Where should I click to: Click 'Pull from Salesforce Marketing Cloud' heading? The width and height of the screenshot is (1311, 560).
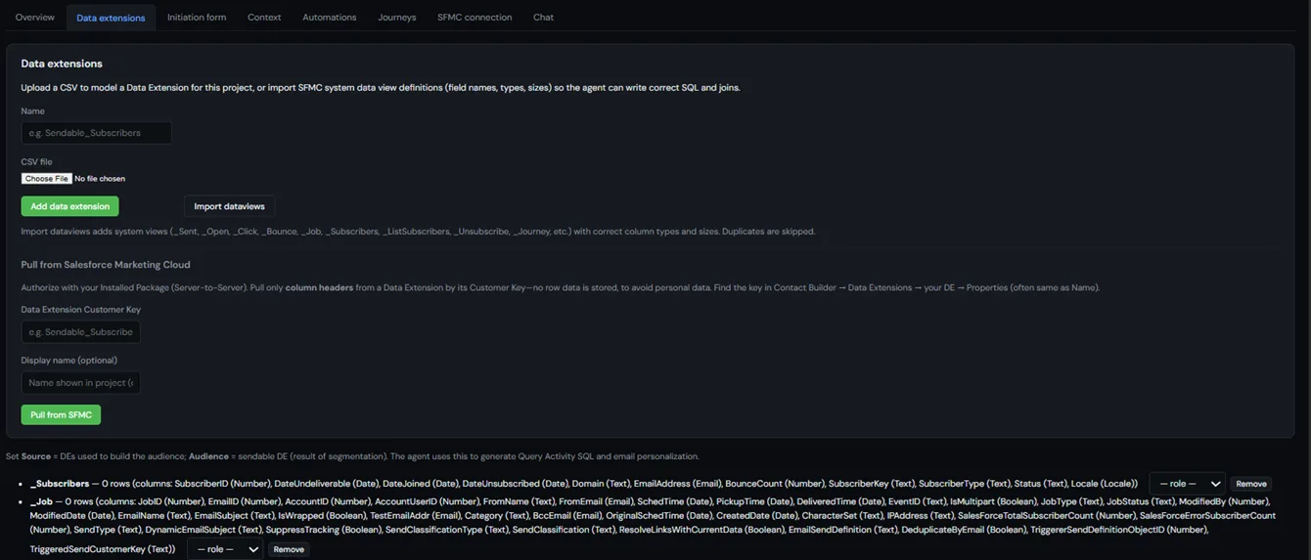tap(106, 265)
